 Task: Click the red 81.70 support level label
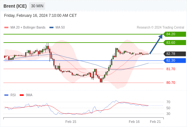click(171, 69)
